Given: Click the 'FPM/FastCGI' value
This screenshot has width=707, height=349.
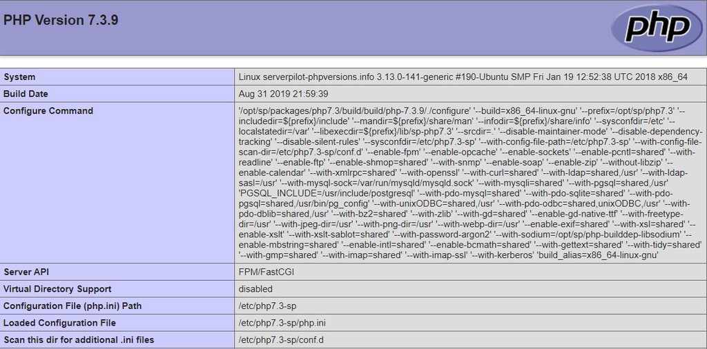Looking at the screenshot, I should pyautogui.click(x=267, y=272).
